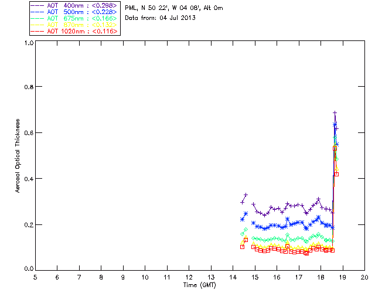Viewport: 375px width, 300px height.
Task: Click the x-axis tick label 17
Action: coord(299,277)
